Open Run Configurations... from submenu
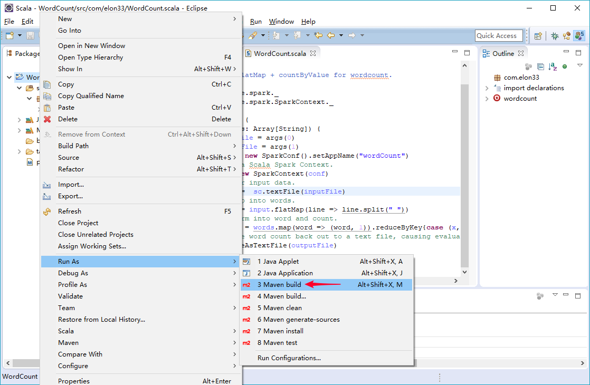The image size is (590, 385). [326, 358]
